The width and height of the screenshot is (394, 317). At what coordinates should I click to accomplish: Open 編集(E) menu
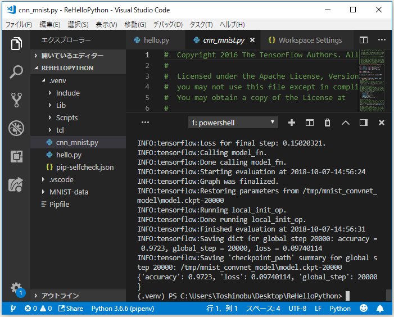pos(50,24)
